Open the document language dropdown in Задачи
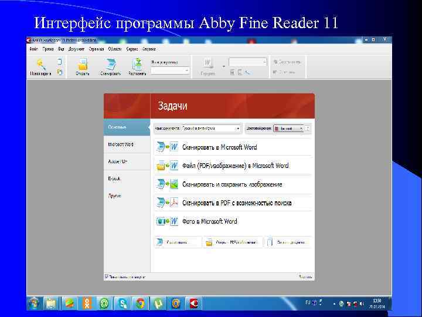422x317 pixels. click(x=211, y=129)
